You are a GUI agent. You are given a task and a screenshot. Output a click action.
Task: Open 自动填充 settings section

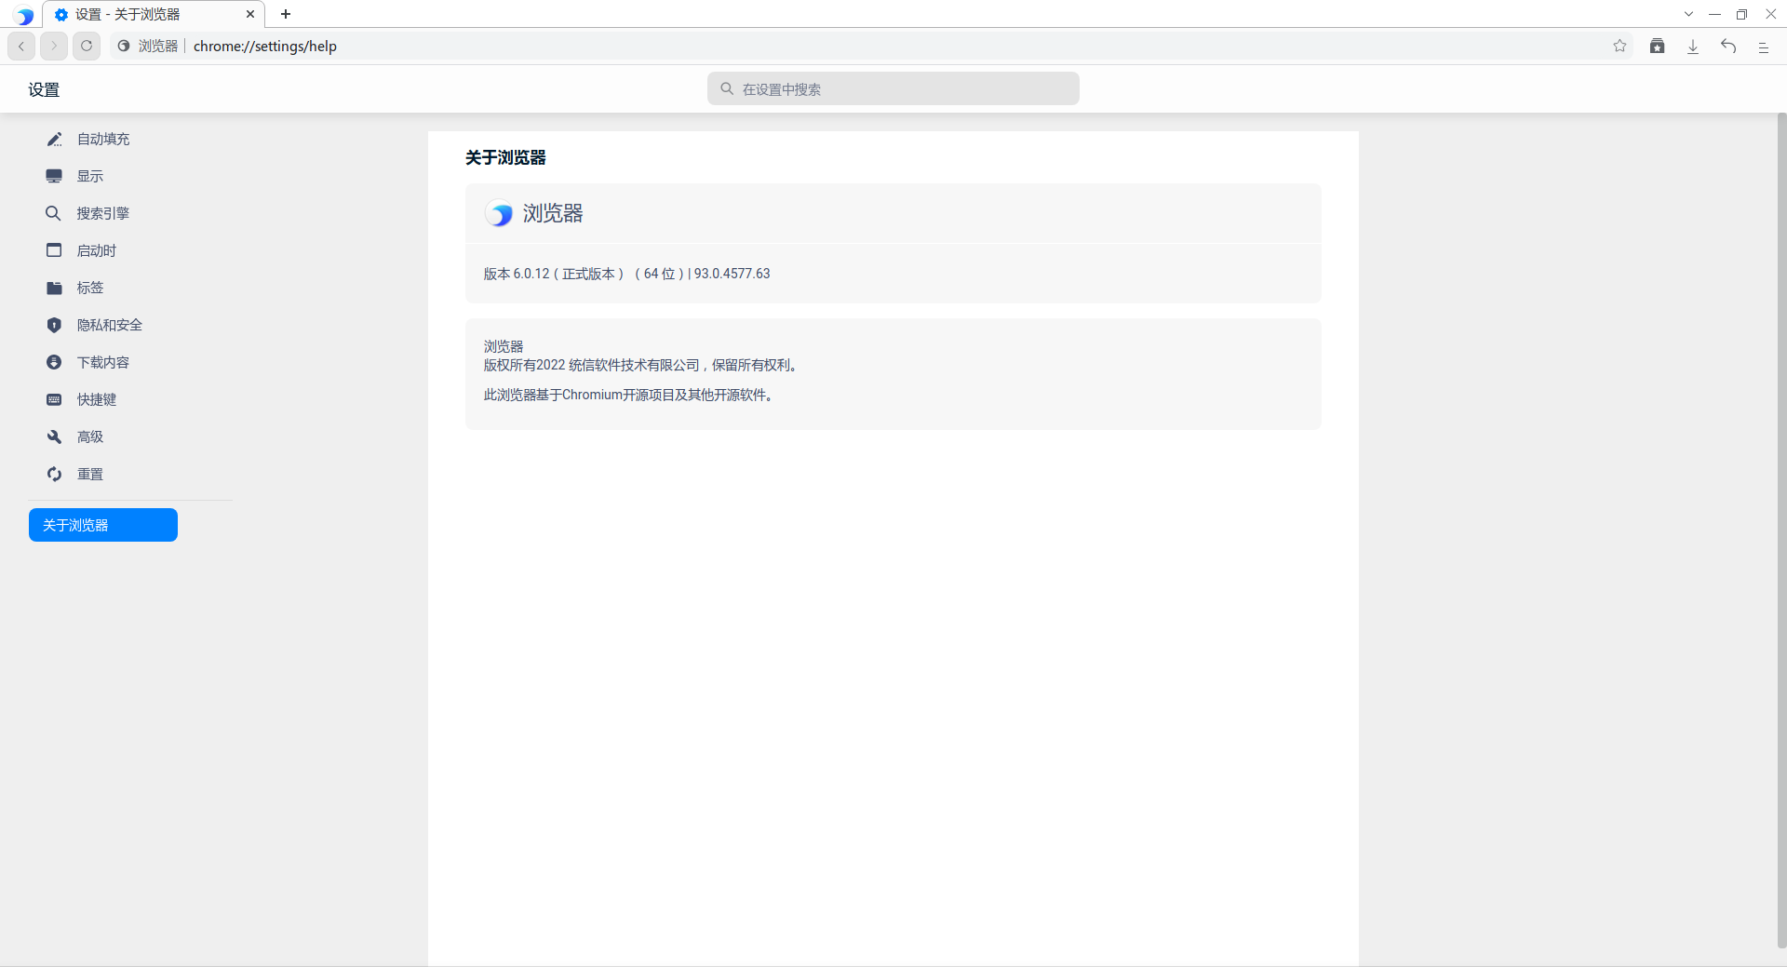103,139
